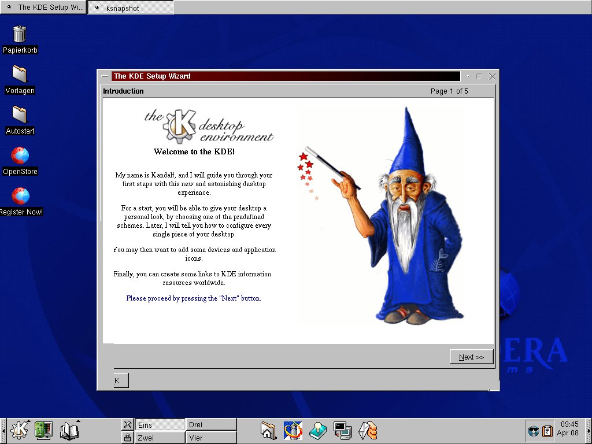Open the mail envelope icon in panel
This screenshot has height=444, width=592.
368,431
